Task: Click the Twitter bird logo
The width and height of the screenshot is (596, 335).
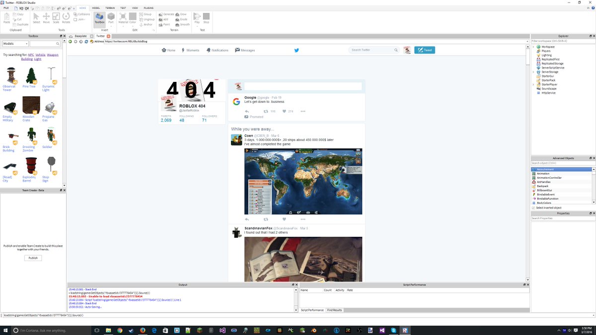Action: 297,50
